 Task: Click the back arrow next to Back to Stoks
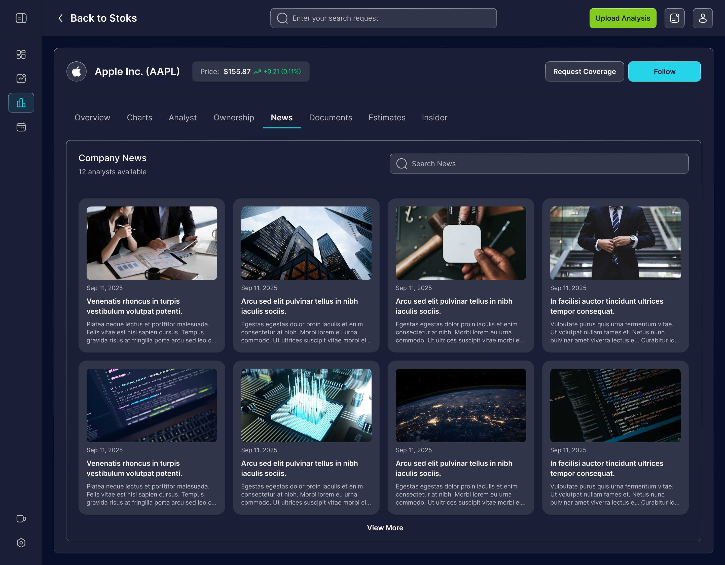[x=60, y=18]
